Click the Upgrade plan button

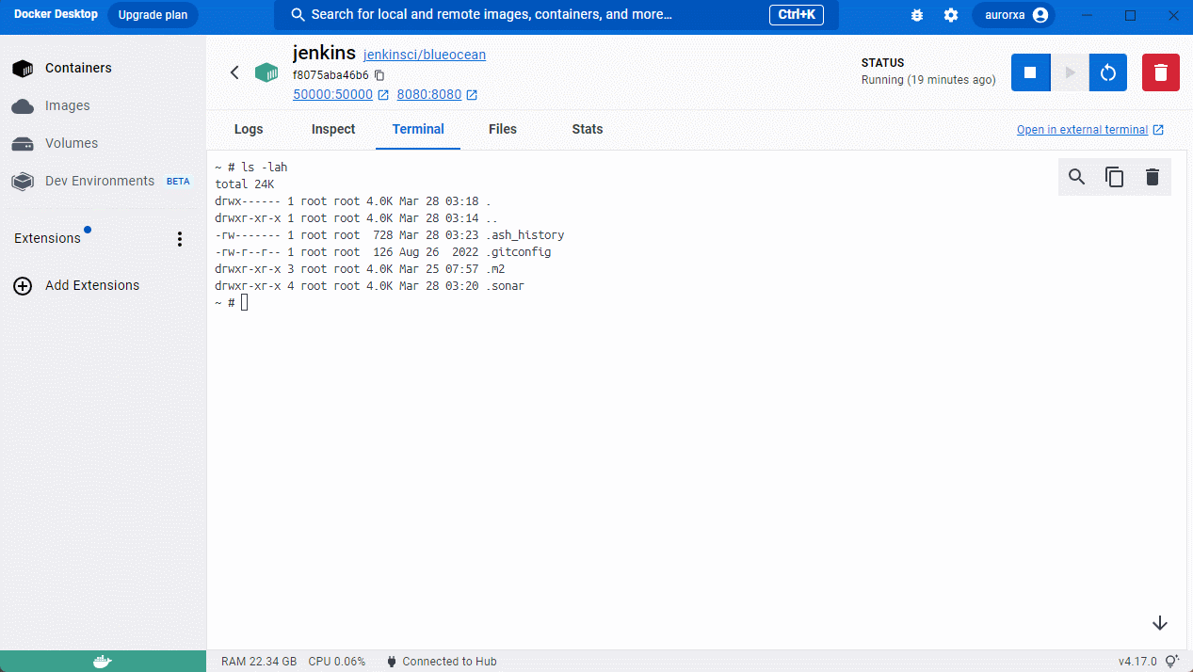point(153,15)
